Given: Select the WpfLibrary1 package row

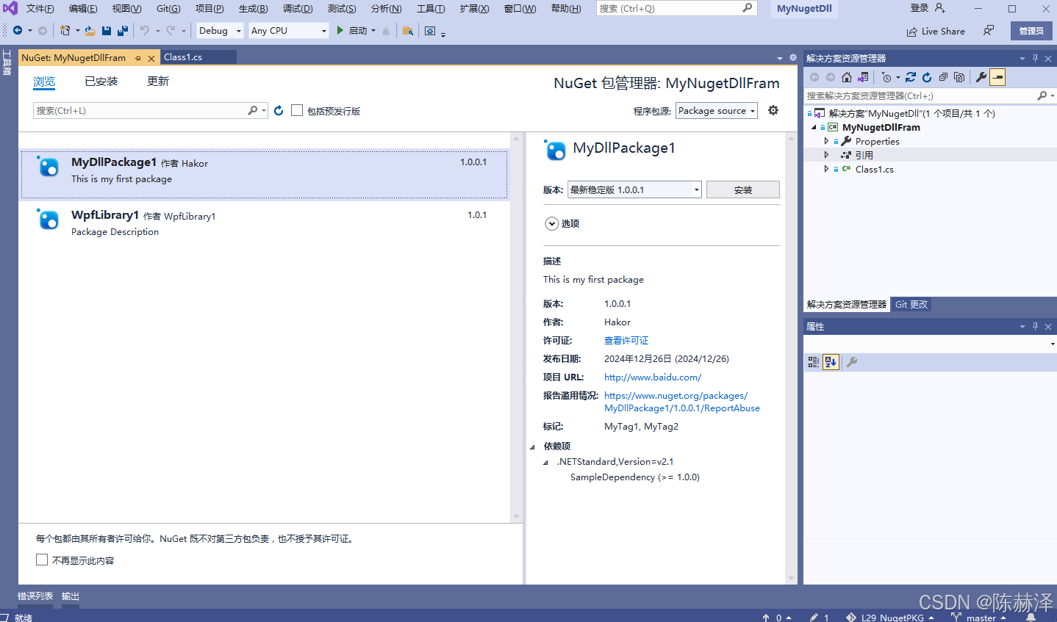Looking at the screenshot, I should click(x=264, y=223).
